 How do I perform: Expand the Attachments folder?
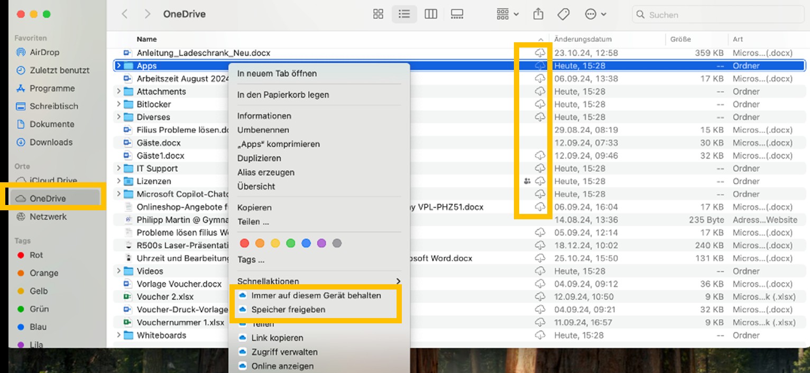(119, 91)
